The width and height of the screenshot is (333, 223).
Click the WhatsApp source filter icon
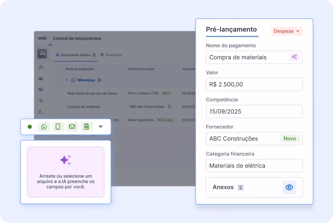pos(44,127)
